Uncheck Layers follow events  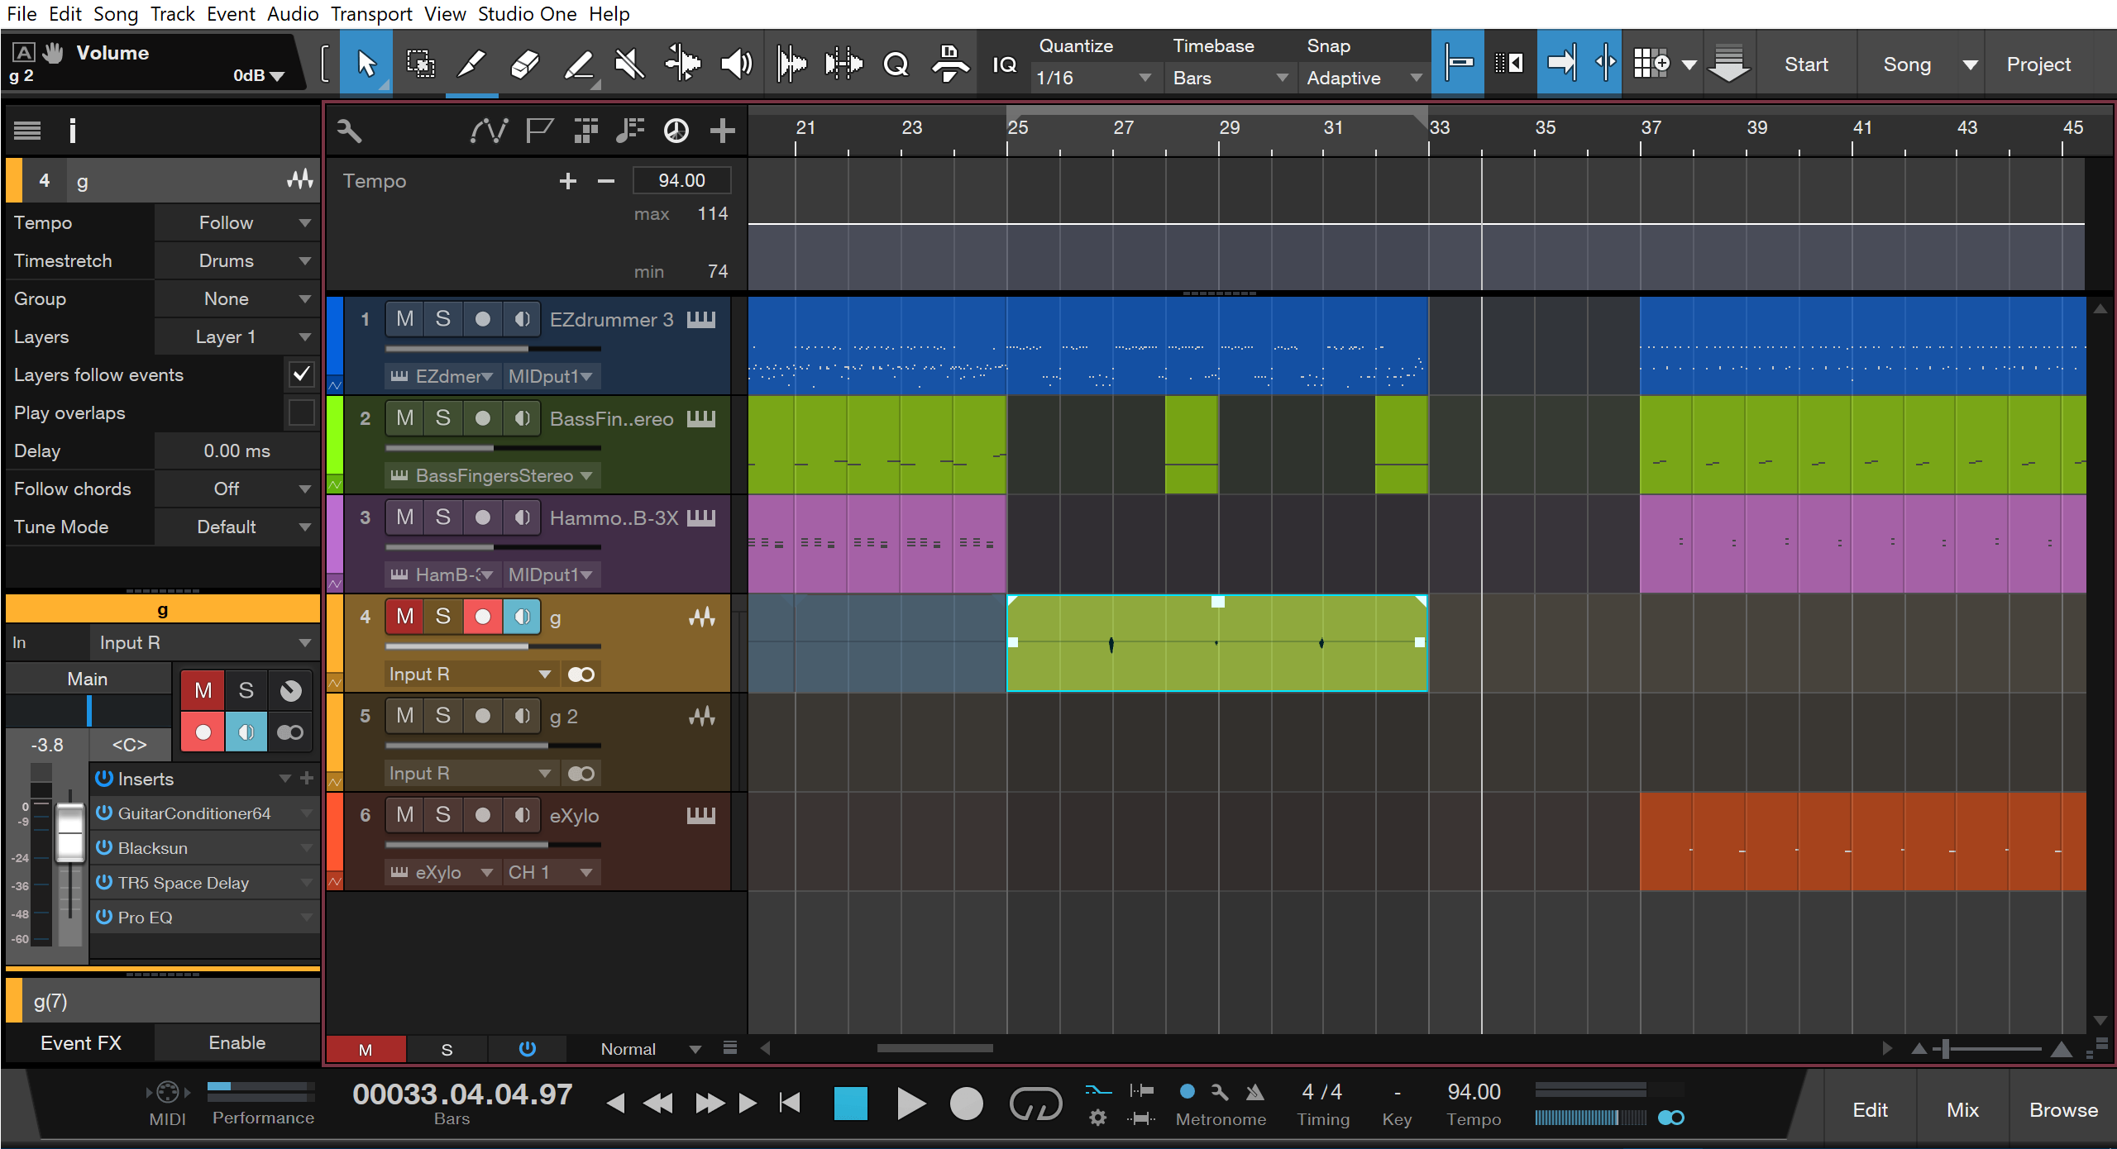point(301,374)
